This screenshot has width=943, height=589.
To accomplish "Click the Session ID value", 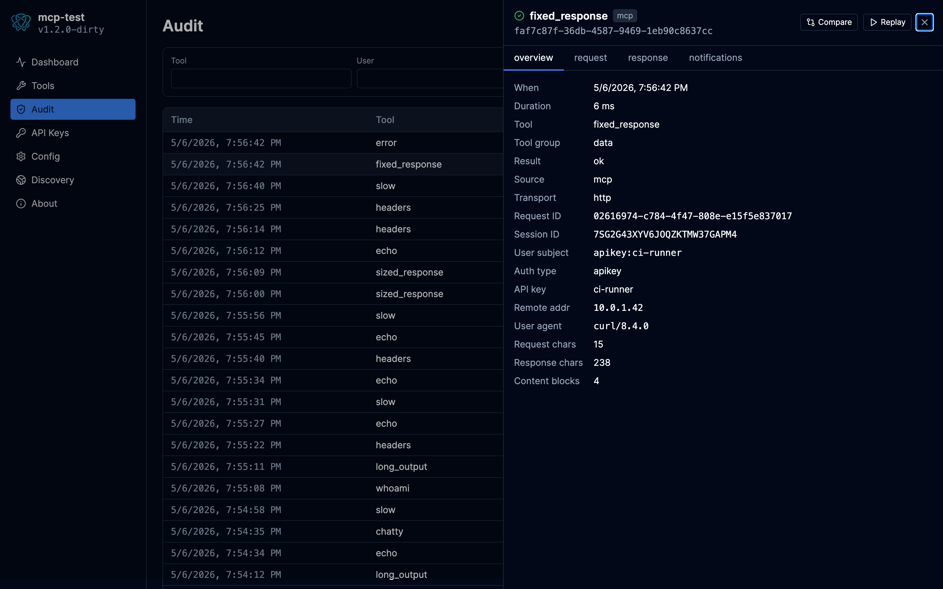I will tap(665, 235).
